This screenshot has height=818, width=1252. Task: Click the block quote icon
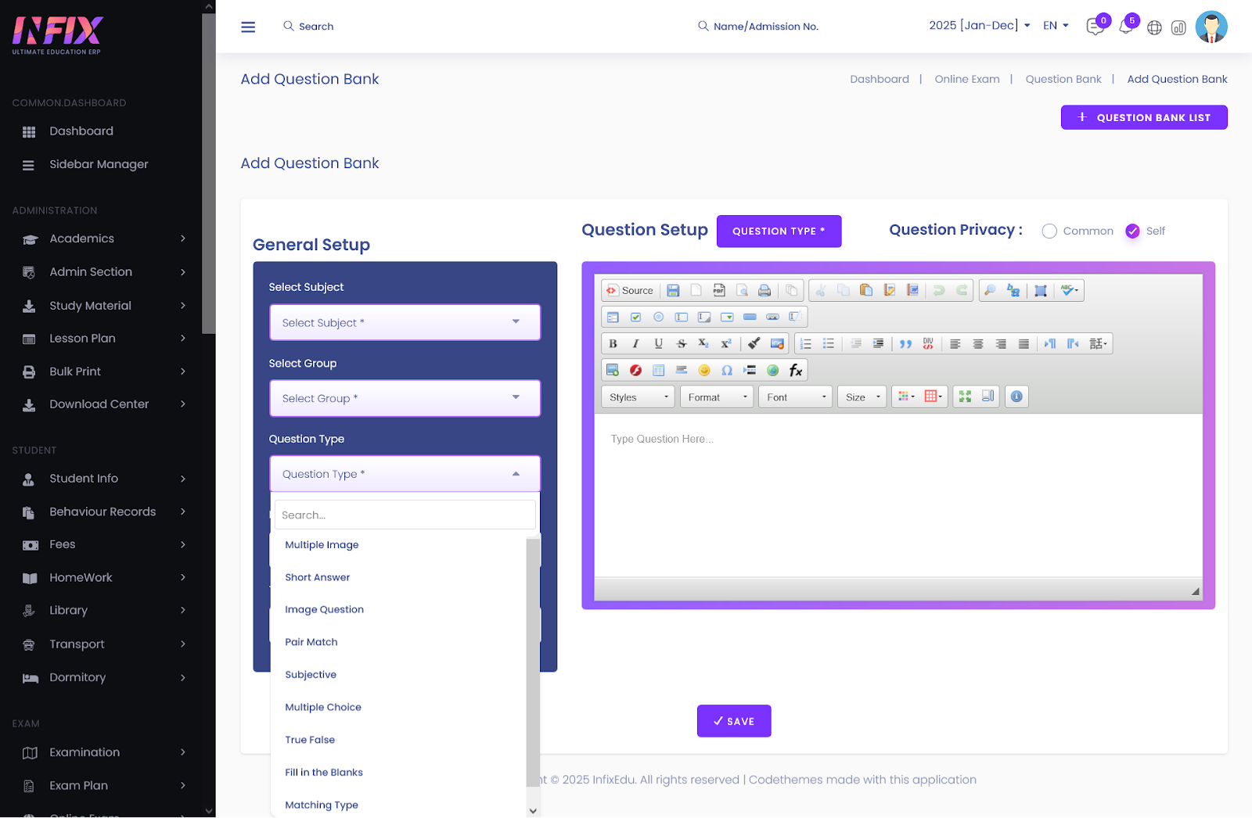pos(905,344)
